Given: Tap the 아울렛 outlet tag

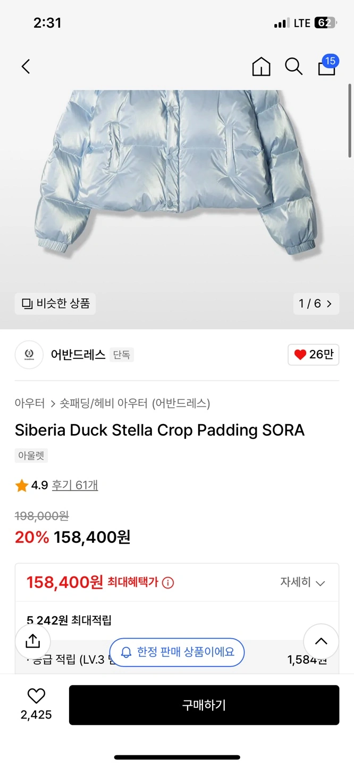Looking at the screenshot, I should (31, 456).
